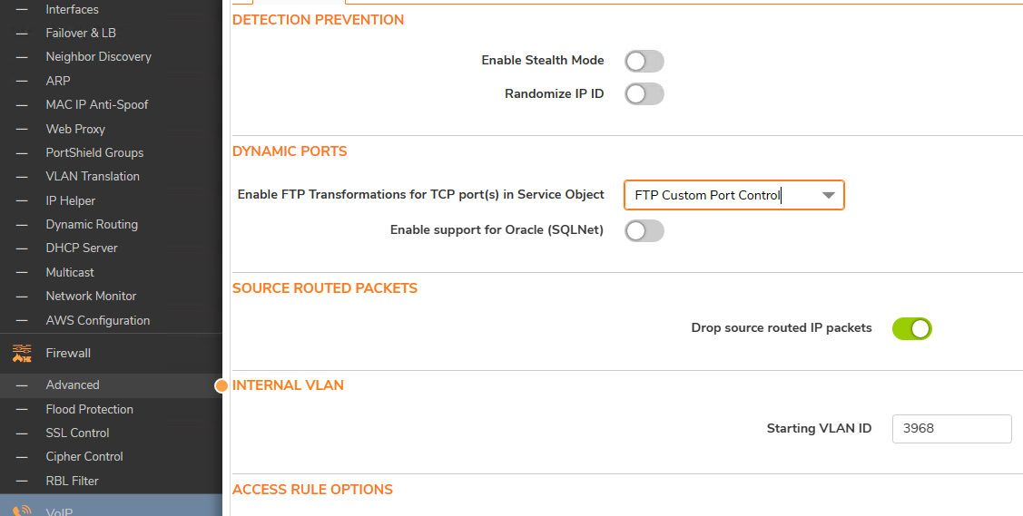Image resolution: width=1023 pixels, height=516 pixels.
Task: Go to Failover & LB page
Action: point(81,34)
